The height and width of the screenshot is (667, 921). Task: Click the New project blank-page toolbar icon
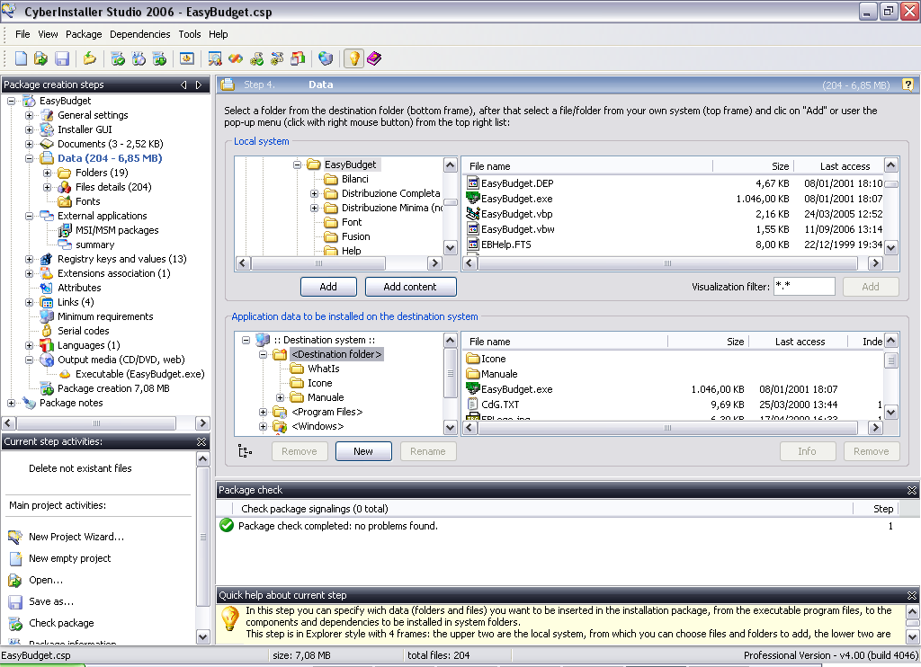coord(21,58)
